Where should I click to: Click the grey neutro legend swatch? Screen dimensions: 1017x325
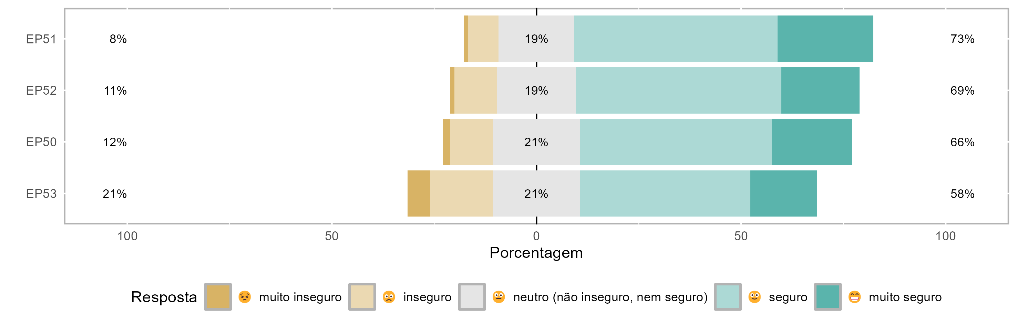point(472,297)
